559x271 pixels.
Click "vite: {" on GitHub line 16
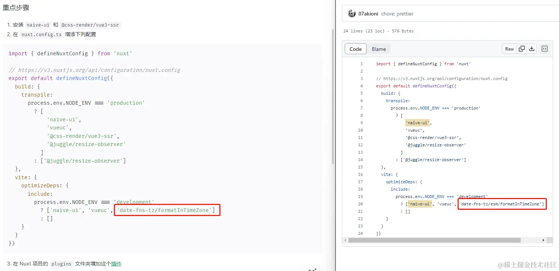tap(389, 174)
